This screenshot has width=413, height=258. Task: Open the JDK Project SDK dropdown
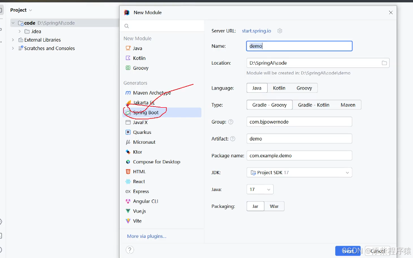pyautogui.click(x=299, y=172)
